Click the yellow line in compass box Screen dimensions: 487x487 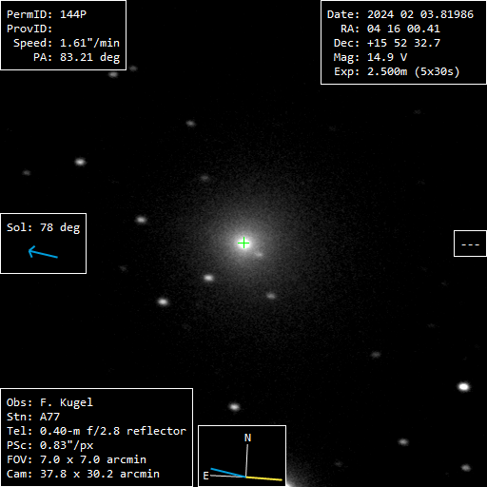pos(263,478)
